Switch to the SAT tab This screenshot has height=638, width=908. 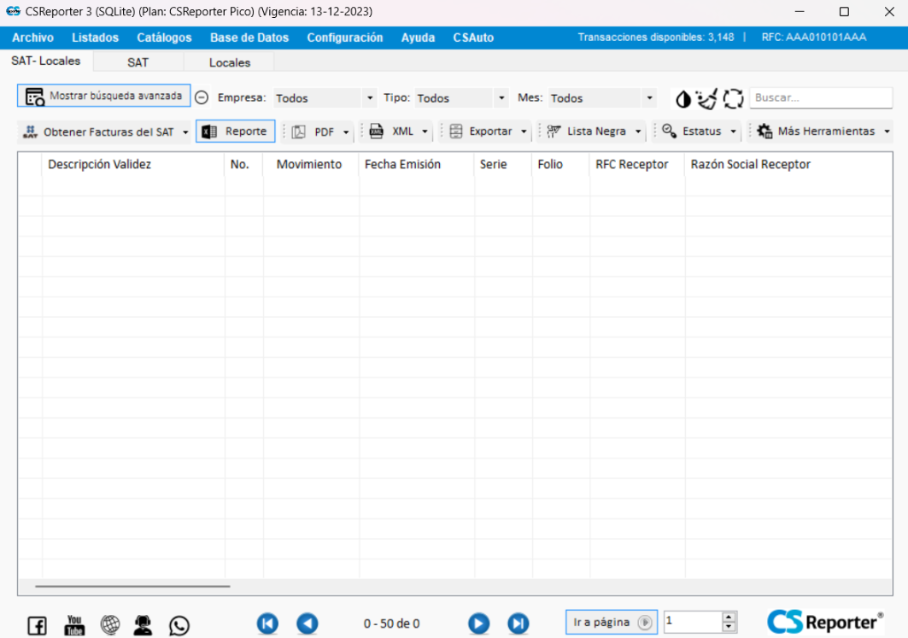point(138,62)
